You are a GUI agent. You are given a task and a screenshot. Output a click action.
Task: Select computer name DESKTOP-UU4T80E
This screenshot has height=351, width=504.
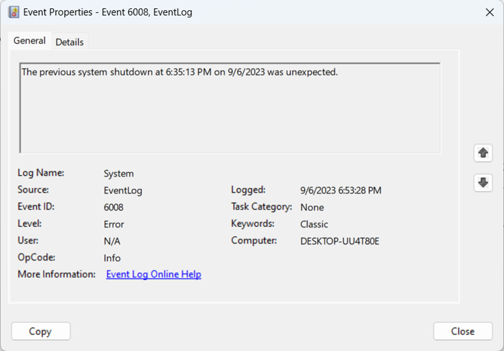click(x=340, y=241)
